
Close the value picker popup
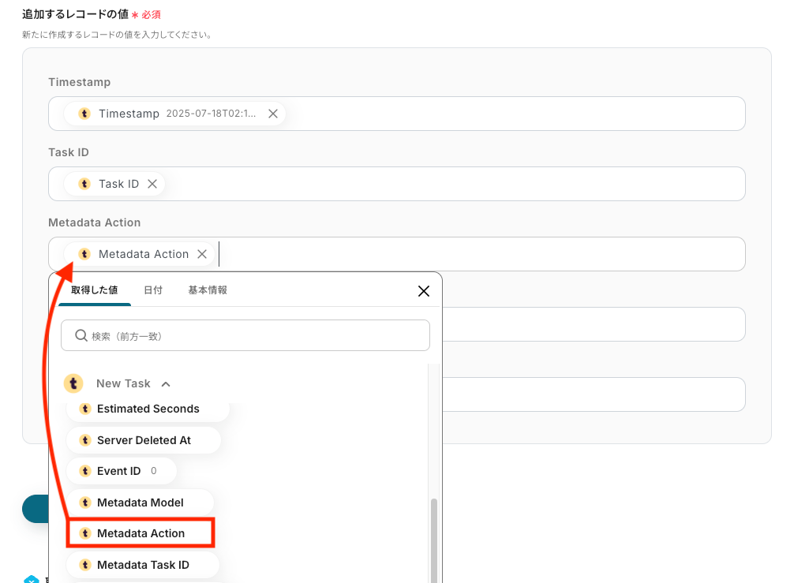(424, 291)
